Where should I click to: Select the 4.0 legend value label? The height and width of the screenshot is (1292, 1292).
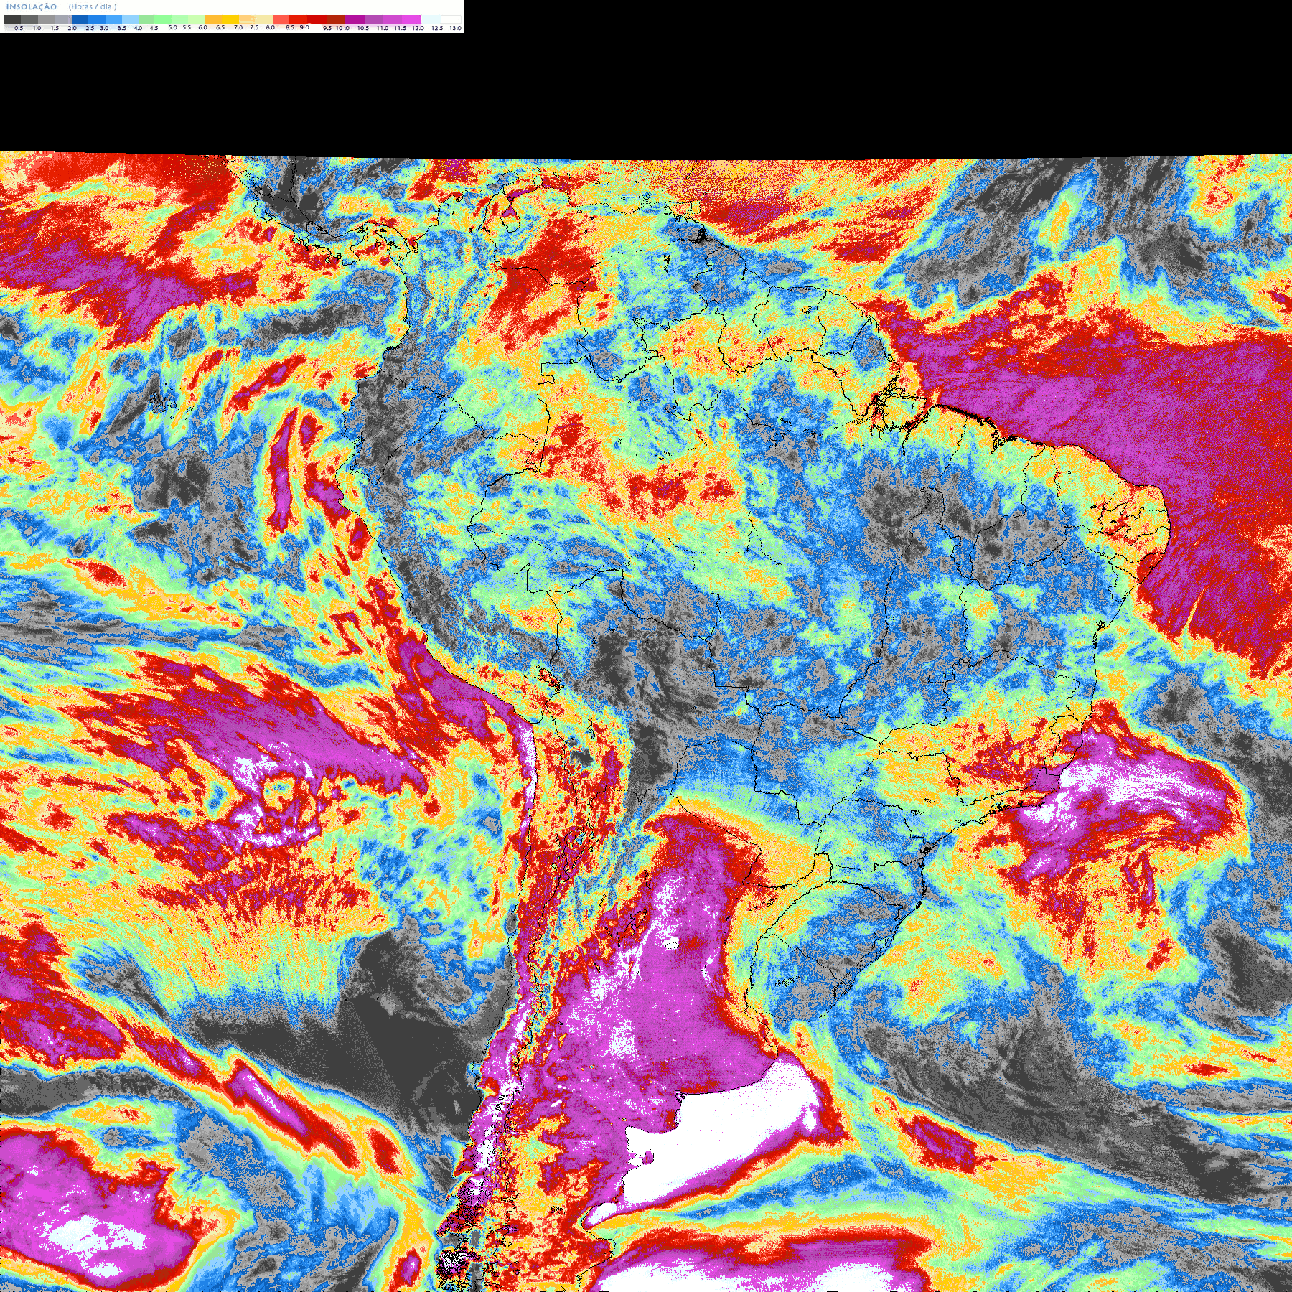point(138,28)
